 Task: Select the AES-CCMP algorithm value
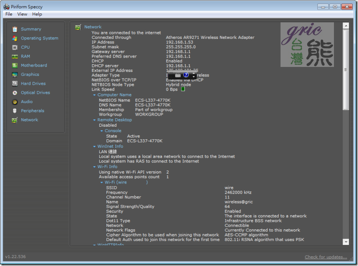(246, 235)
